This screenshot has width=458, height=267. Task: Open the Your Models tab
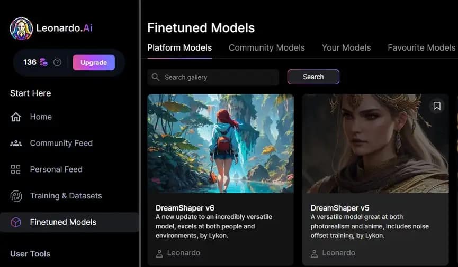point(346,47)
